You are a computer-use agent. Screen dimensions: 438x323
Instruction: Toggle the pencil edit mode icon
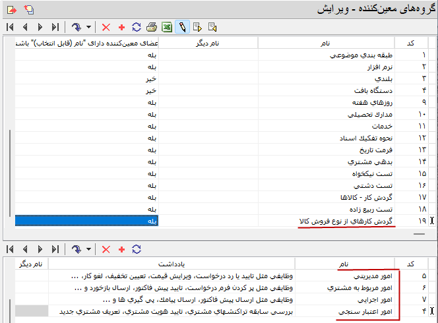pyautogui.click(x=182, y=27)
